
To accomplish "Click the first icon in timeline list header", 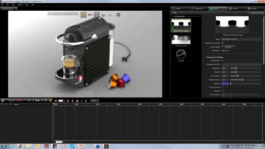I will [2, 104].
